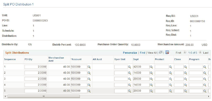Image resolution: width=212 pixels, height=101 pixels.
Task: Open Class lookup in row 5
Action: coord(185,91)
